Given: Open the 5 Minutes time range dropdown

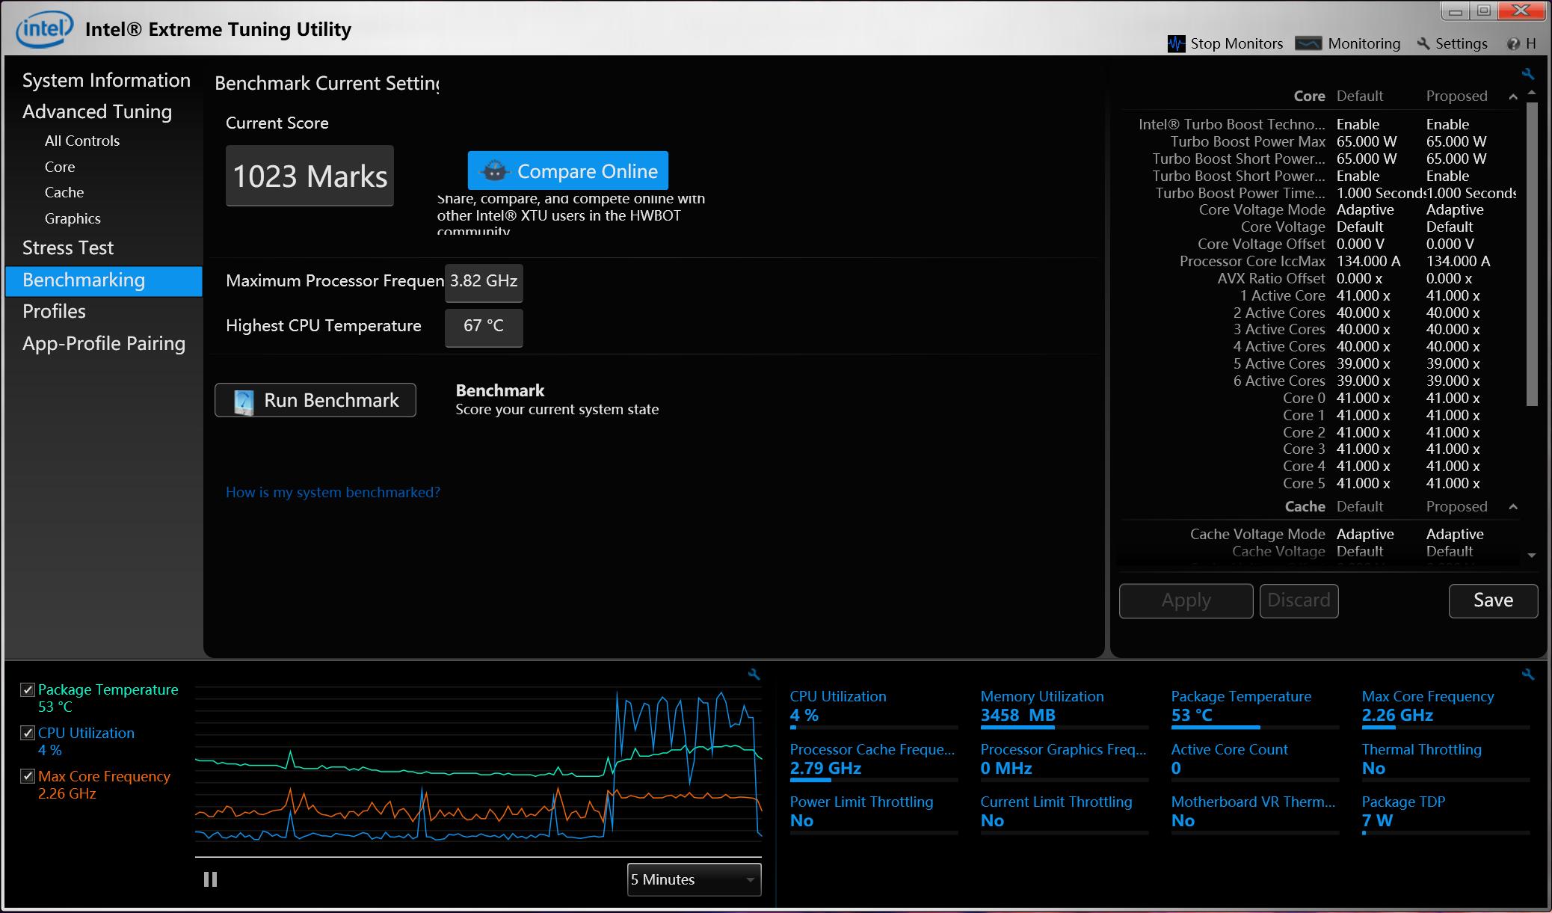Looking at the screenshot, I should [694, 879].
